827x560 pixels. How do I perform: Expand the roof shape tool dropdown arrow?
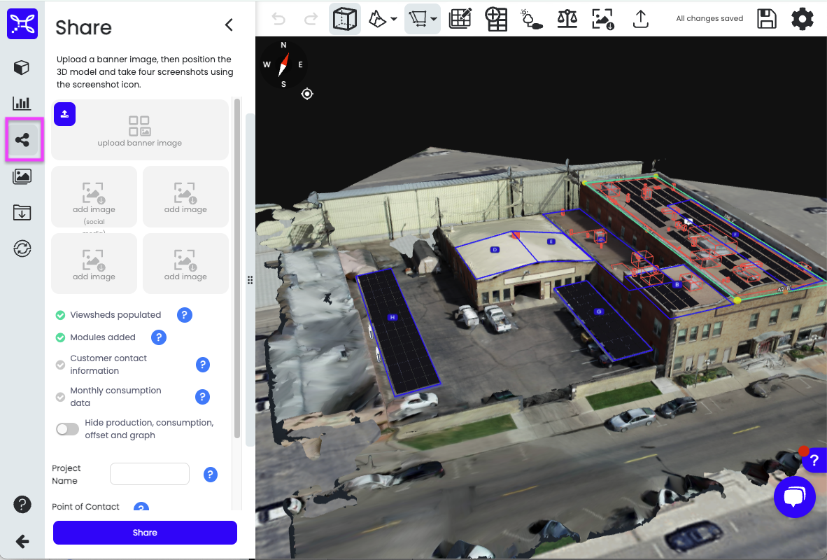[394, 20]
